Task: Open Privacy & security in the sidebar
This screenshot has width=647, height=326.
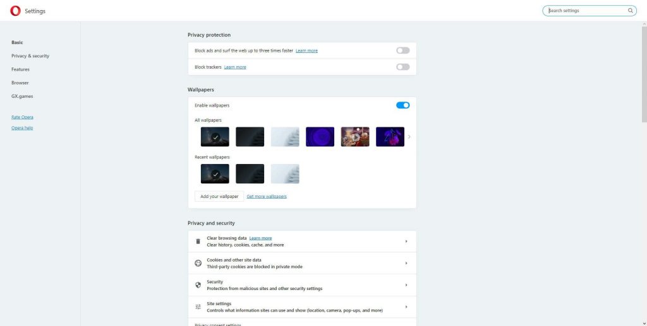Action: (x=30, y=56)
